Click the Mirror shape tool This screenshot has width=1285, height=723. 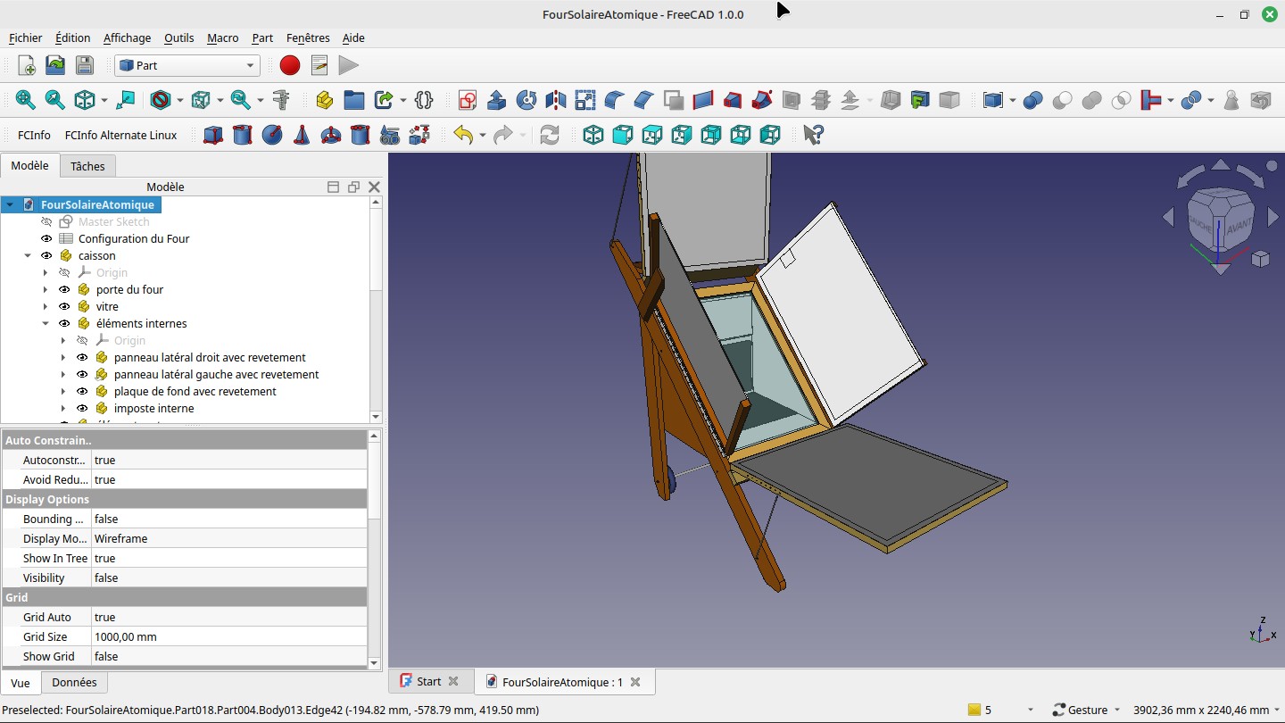tap(556, 100)
